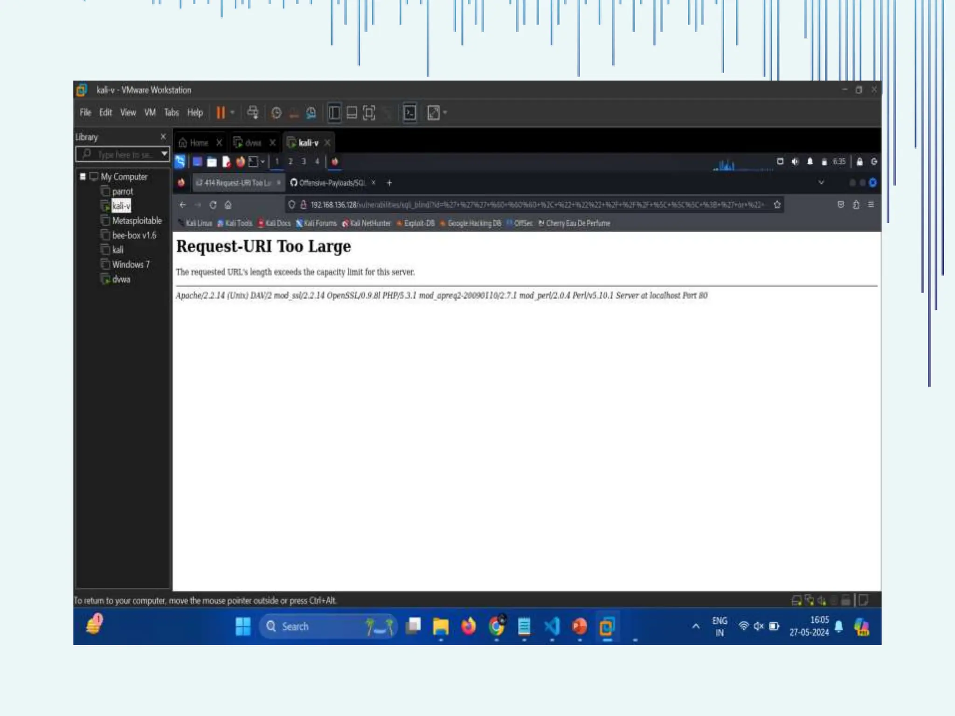Open the snapshot manager icon
Viewport: 955px width, 716px height.
point(311,113)
